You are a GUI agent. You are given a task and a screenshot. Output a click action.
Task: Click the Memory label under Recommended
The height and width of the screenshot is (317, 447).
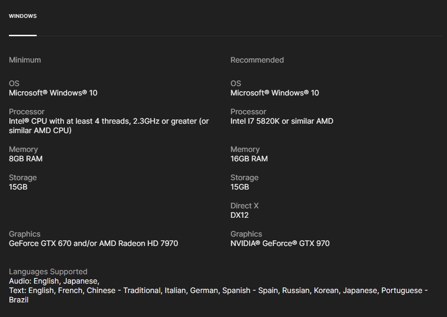click(245, 149)
